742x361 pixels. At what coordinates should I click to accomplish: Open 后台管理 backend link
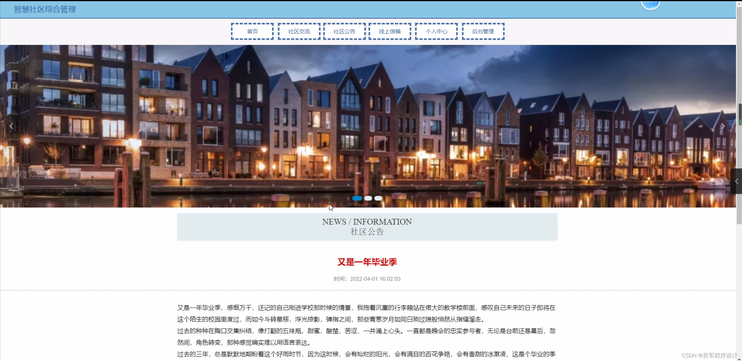[483, 31]
